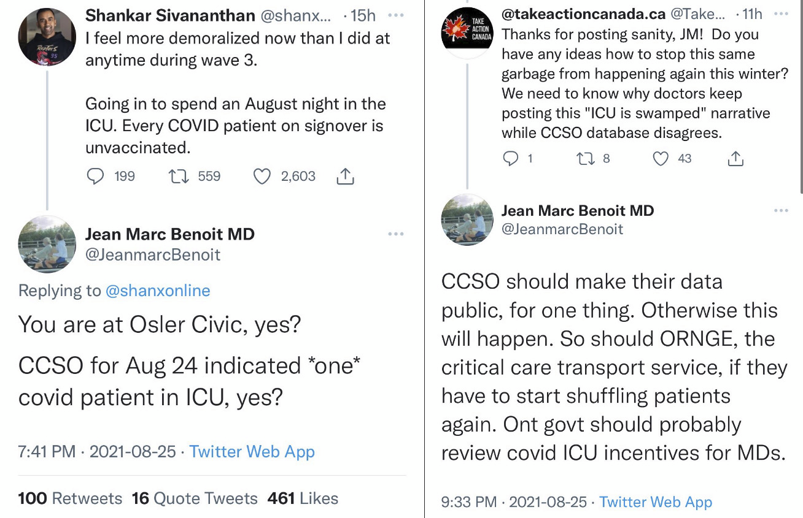
Task: Expand menu on left Jean Marc Benoit tweet
Action: coord(396,234)
